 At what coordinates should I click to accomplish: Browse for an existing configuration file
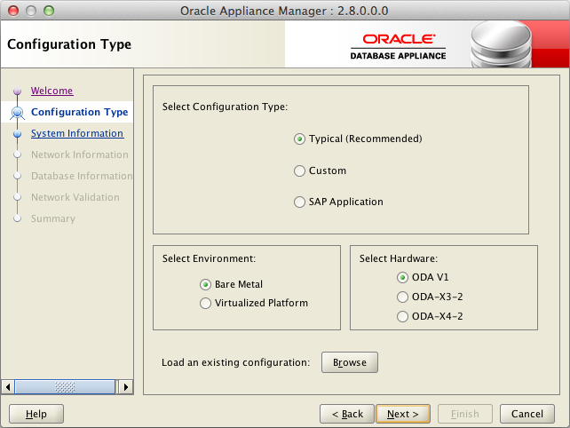coord(350,362)
